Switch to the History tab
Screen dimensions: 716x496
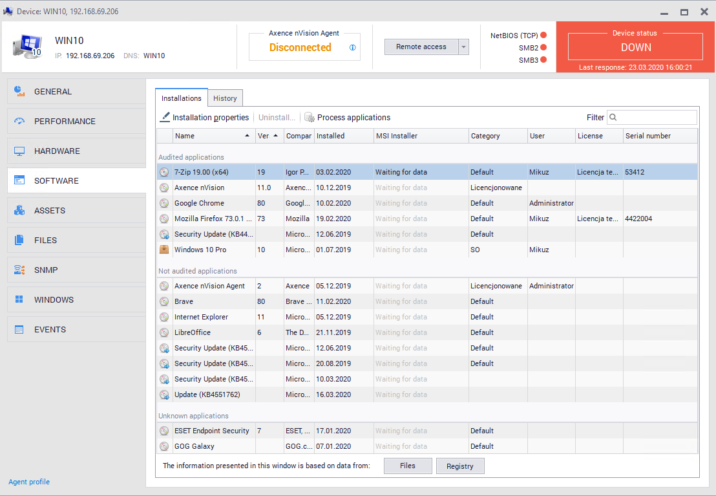point(225,98)
